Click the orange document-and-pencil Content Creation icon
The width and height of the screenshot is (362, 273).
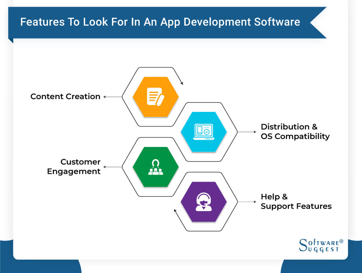156,96
